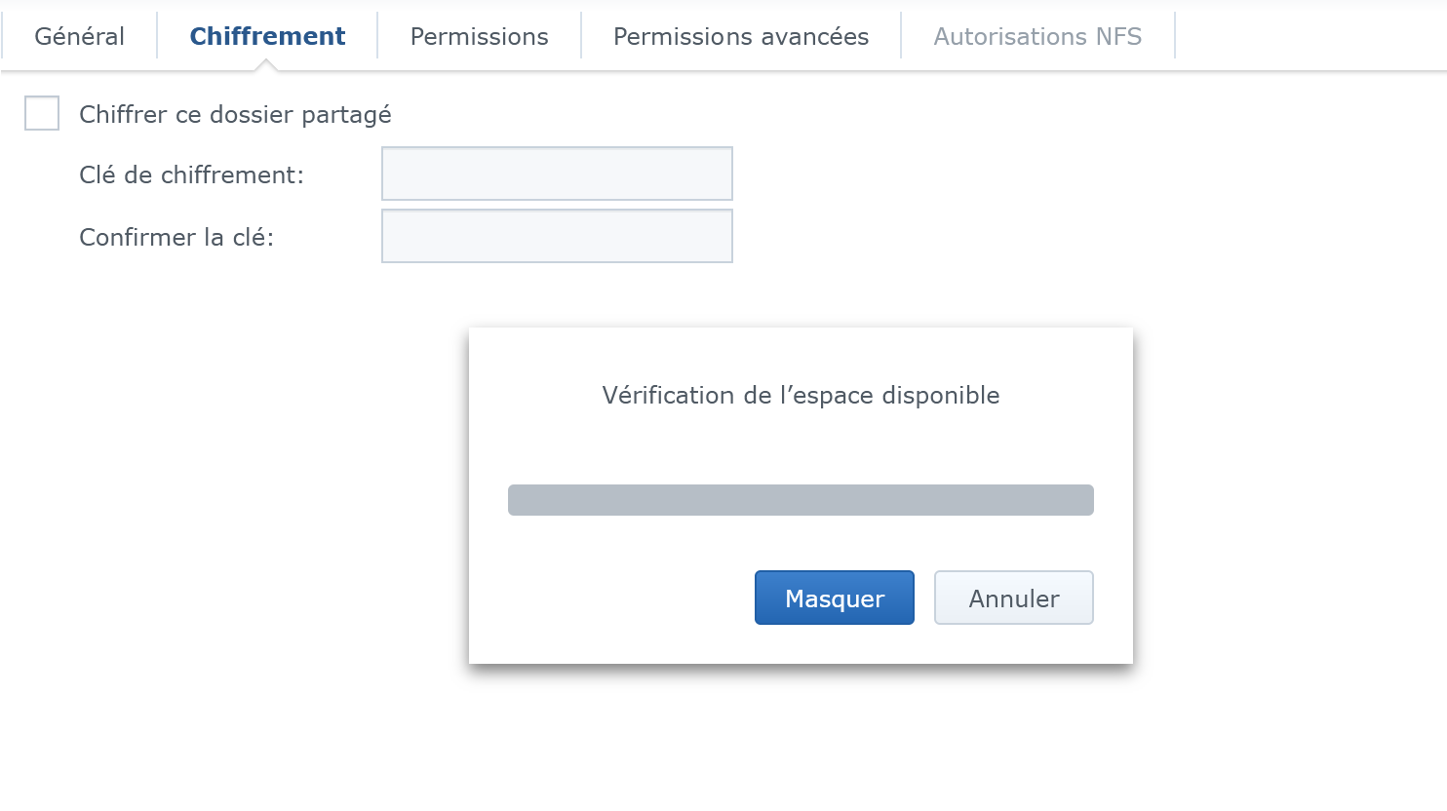Click the empty tab bar right of Autorisations NFS
This screenshot has width=1447, height=811.
[x=1307, y=37]
